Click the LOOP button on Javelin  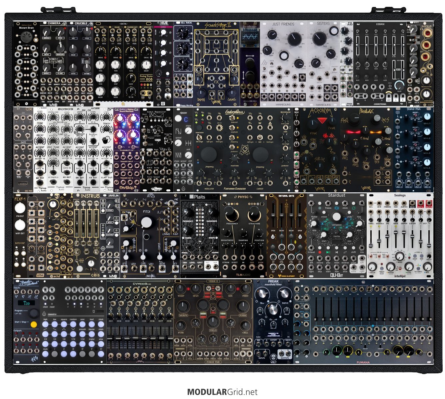click(103, 211)
